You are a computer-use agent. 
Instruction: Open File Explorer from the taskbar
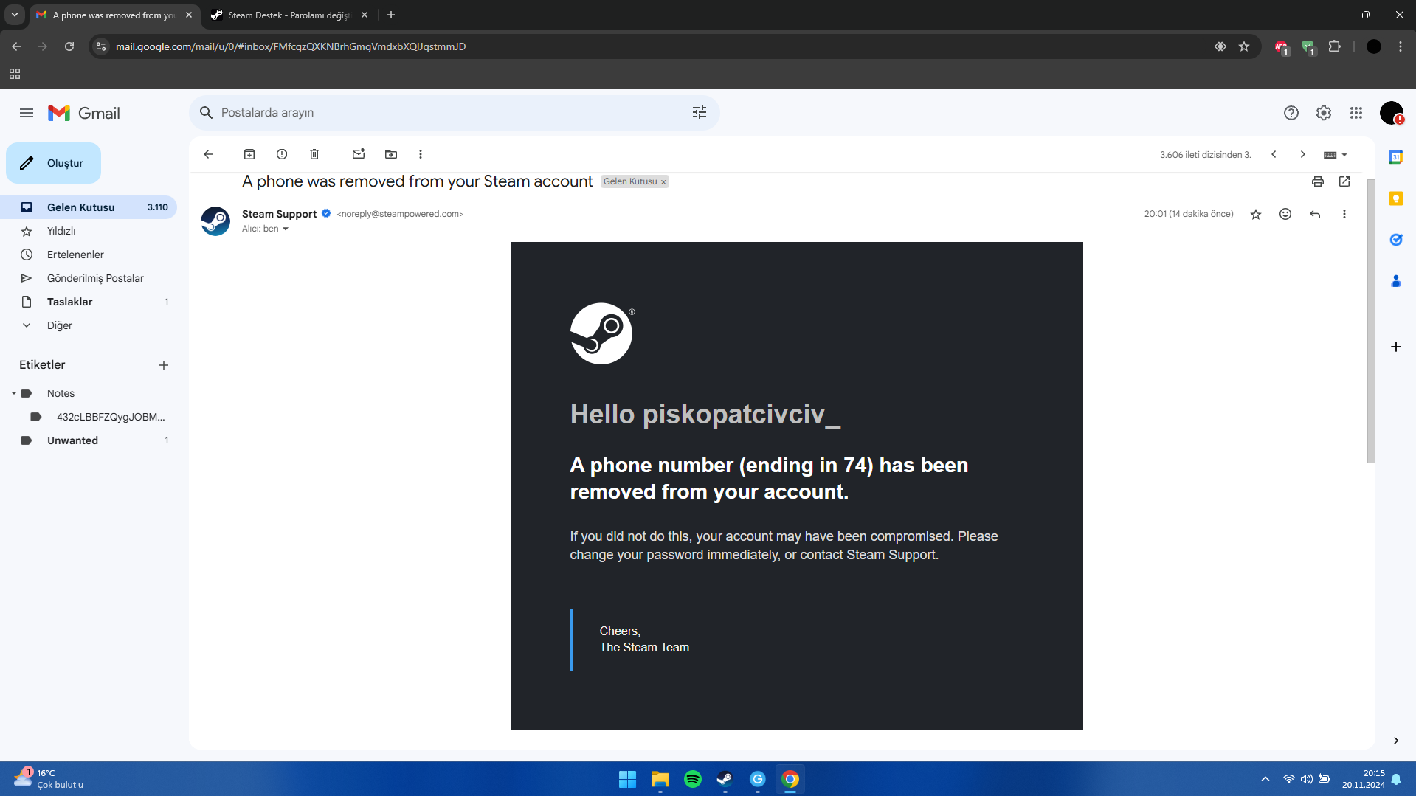[660, 779]
